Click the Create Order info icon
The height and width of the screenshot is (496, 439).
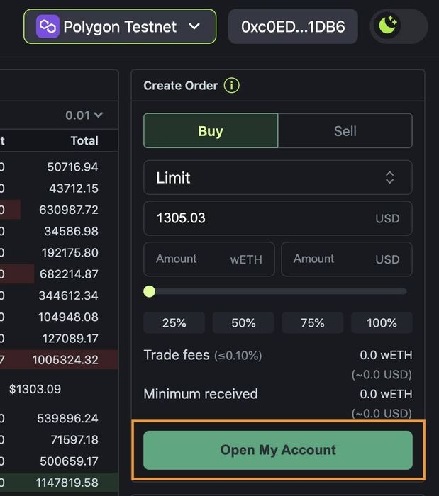click(x=232, y=86)
